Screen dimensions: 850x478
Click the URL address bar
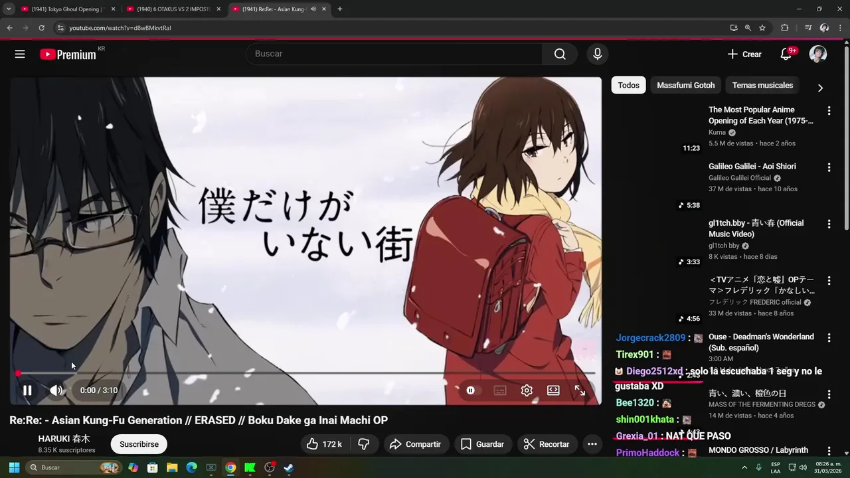tap(392, 28)
